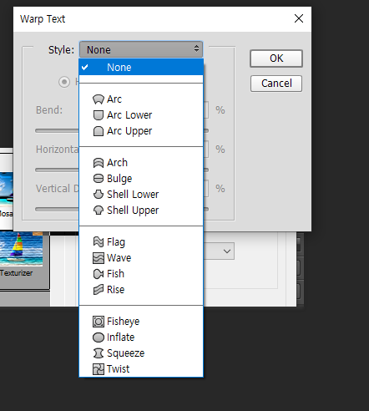Select the Fish warp icon
369x411 pixels.
99,274
